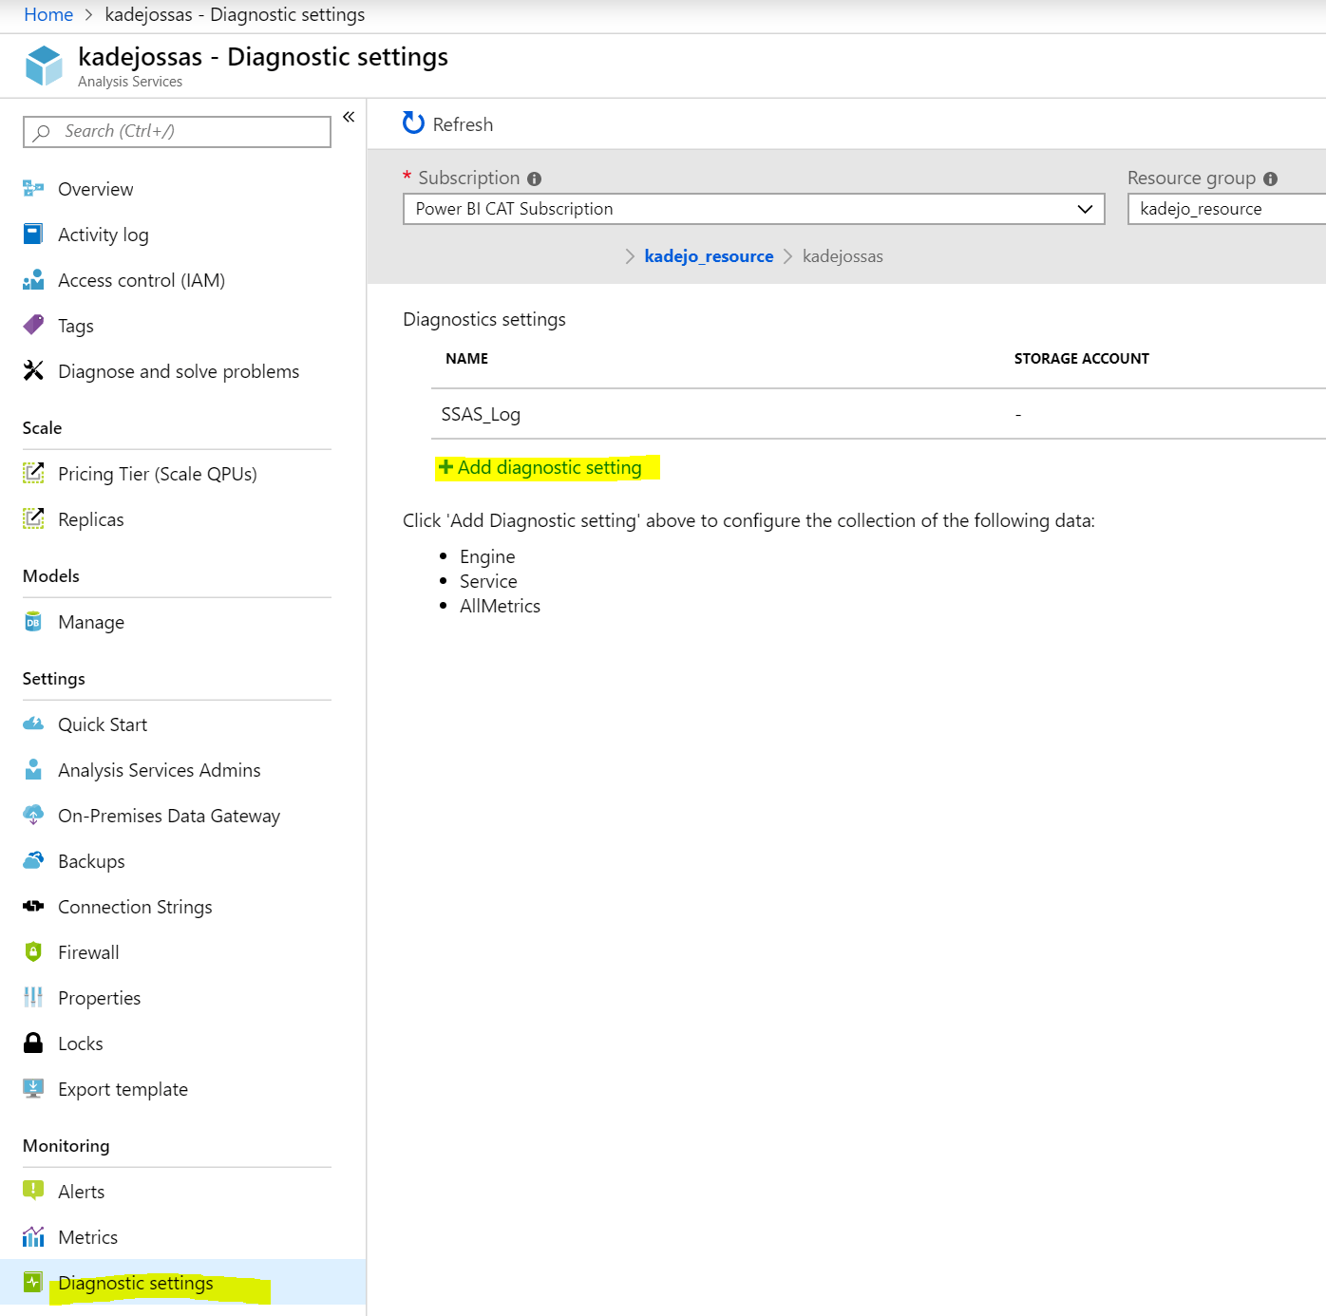Click the Export template icon

[33, 1088]
